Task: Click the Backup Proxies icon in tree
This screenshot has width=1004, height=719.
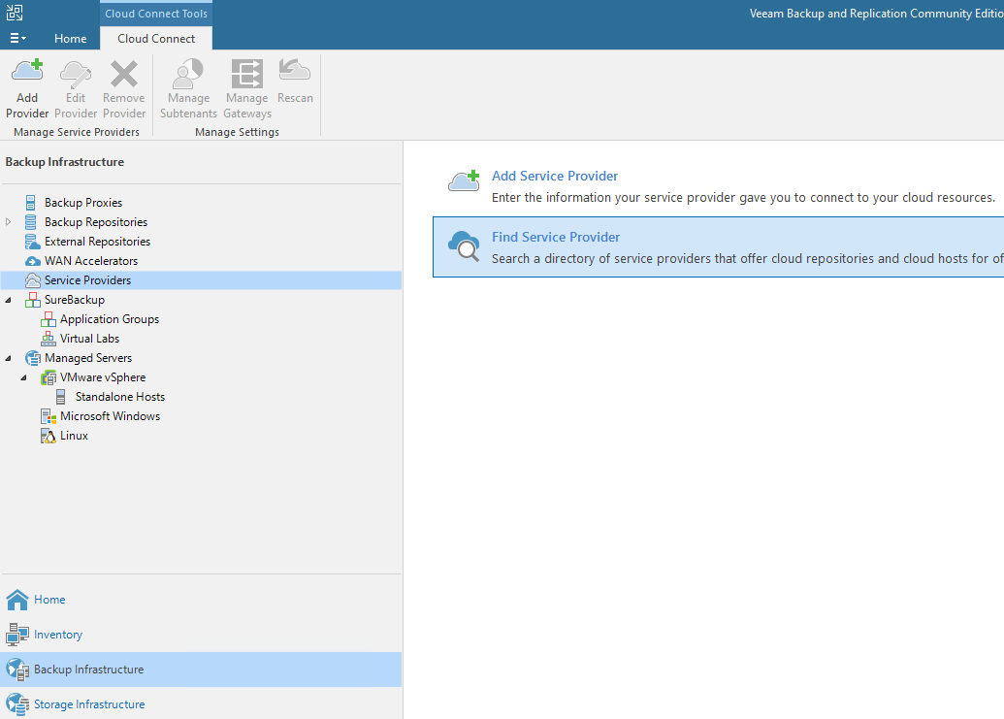Action: click(30, 203)
